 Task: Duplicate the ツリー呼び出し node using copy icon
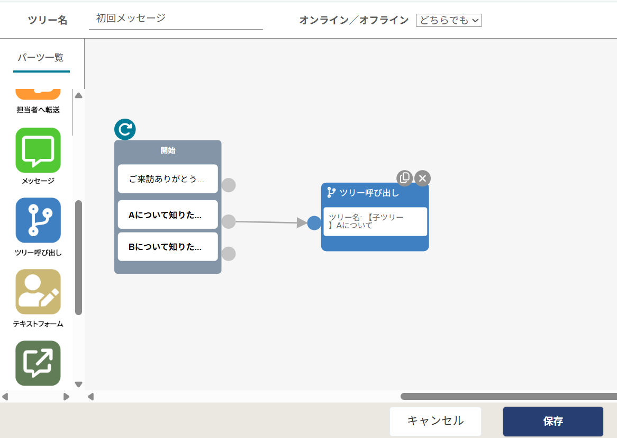404,178
